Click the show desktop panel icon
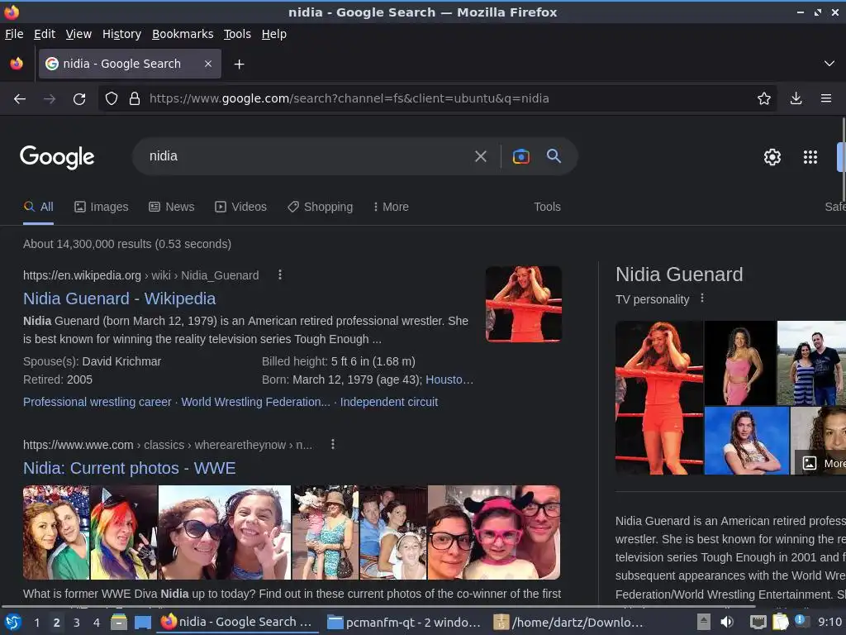Image resolution: width=846 pixels, height=635 pixels. [142, 623]
